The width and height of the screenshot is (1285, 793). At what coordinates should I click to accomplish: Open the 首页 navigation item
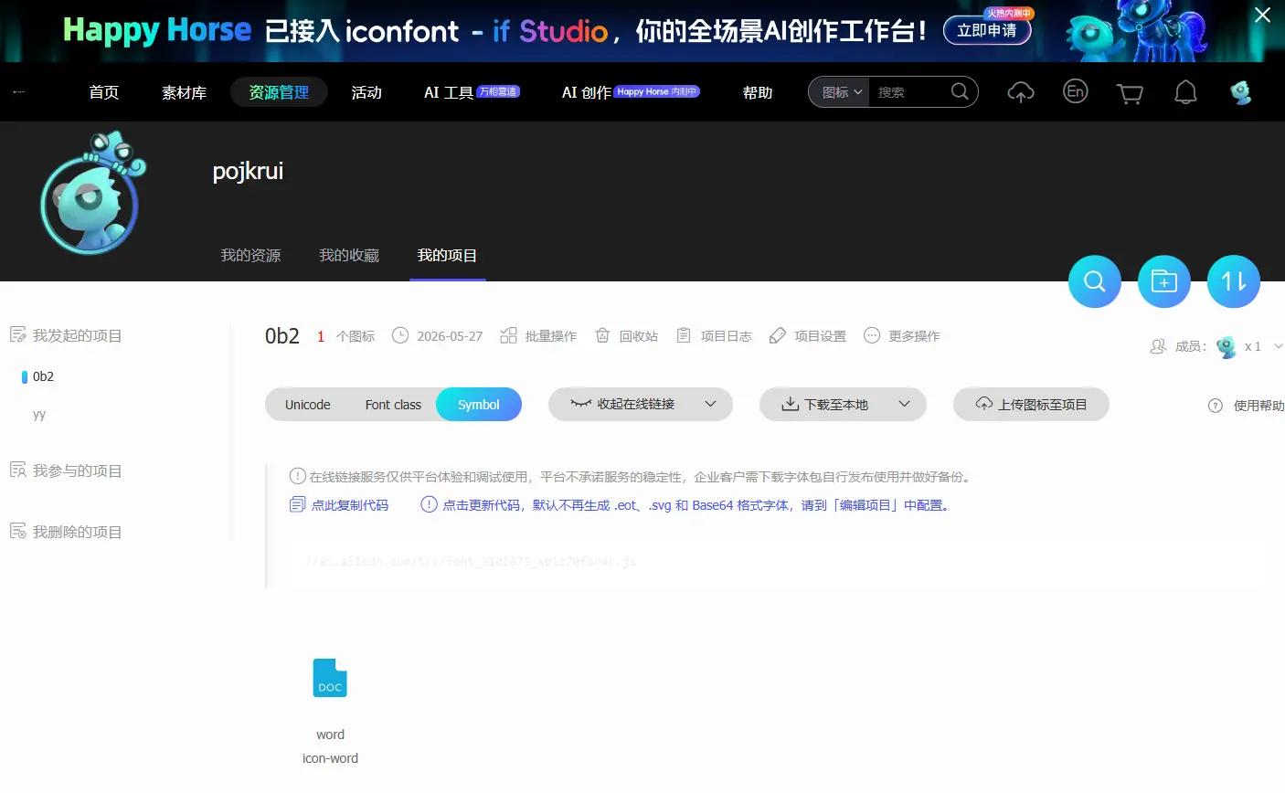(x=103, y=92)
